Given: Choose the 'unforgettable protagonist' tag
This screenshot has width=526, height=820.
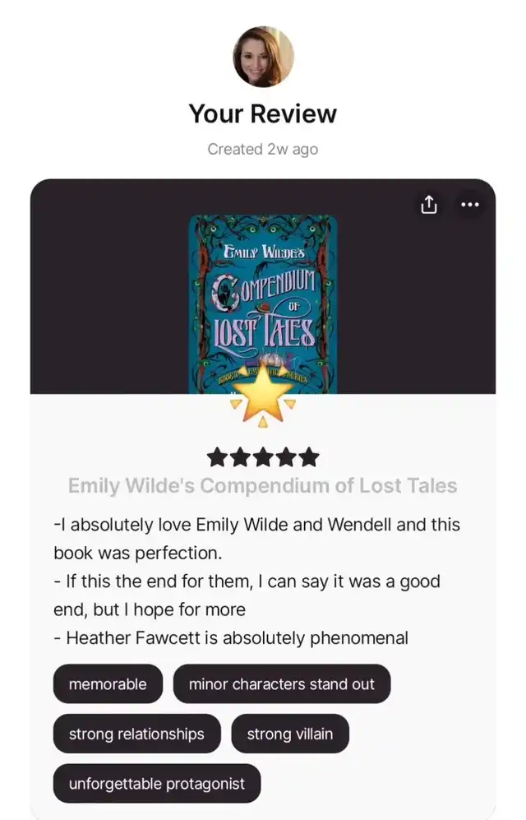Looking at the screenshot, I should [x=157, y=783].
